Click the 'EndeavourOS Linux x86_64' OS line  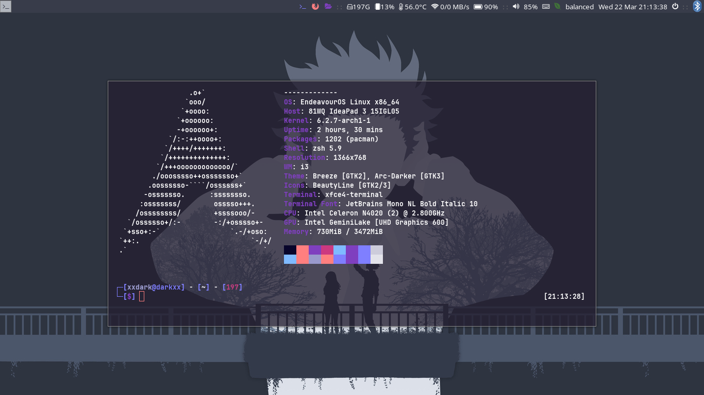tap(350, 102)
